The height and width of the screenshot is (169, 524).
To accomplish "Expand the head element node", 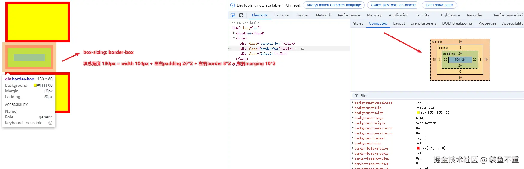I will [234, 33].
